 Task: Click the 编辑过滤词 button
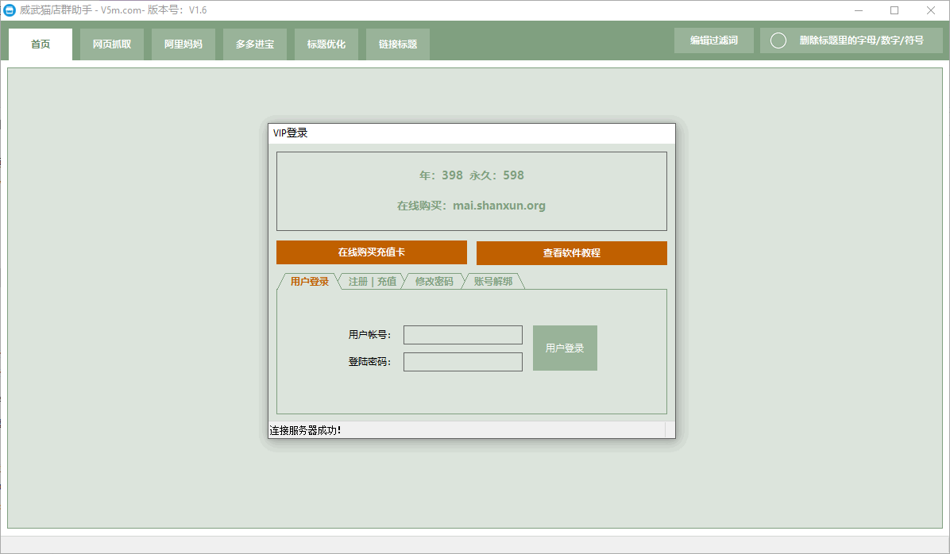(x=714, y=40)
